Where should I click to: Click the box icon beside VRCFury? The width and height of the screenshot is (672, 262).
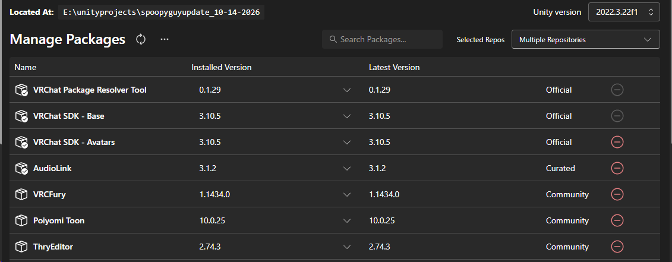pyautogui.click(x=21, y=194)
